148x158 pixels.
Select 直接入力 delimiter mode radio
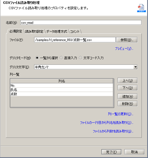coord(61,58)
